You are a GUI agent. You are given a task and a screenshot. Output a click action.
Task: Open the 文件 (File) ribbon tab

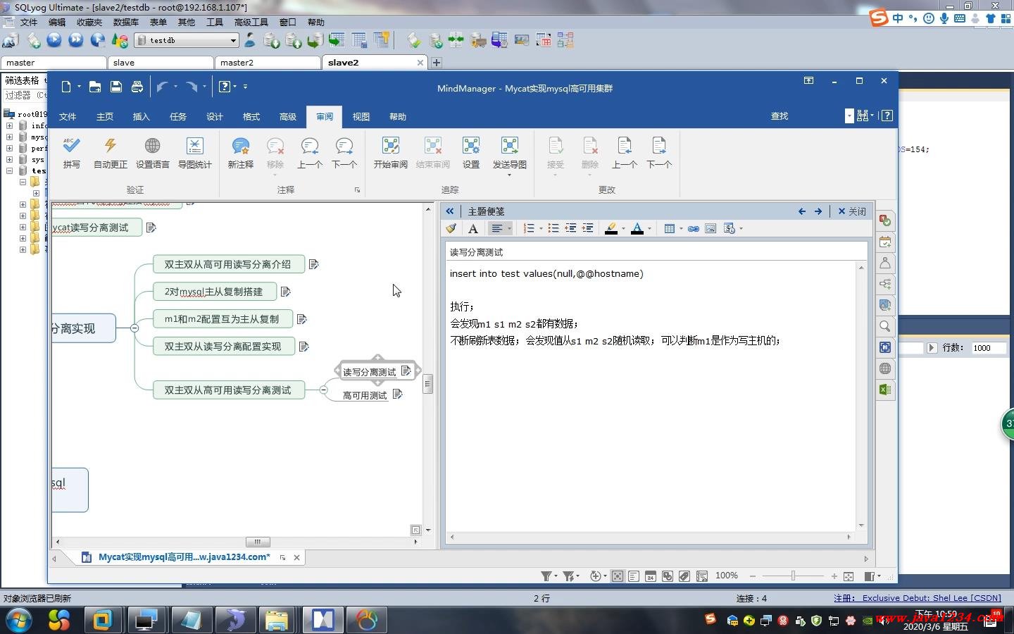coord(68,116)
